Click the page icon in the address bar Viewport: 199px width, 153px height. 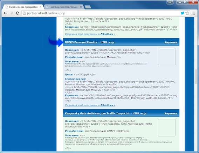24,13
